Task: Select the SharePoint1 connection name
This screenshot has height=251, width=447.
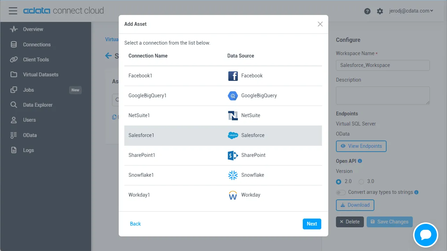Action: tap(142, 155)
